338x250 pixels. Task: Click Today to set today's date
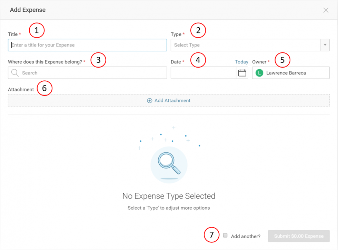click(x=241, y=62)
